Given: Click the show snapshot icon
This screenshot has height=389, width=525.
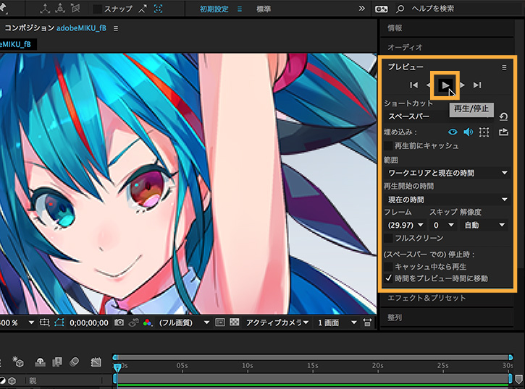Looking at the screenshot, I should (x=133, y=322).
